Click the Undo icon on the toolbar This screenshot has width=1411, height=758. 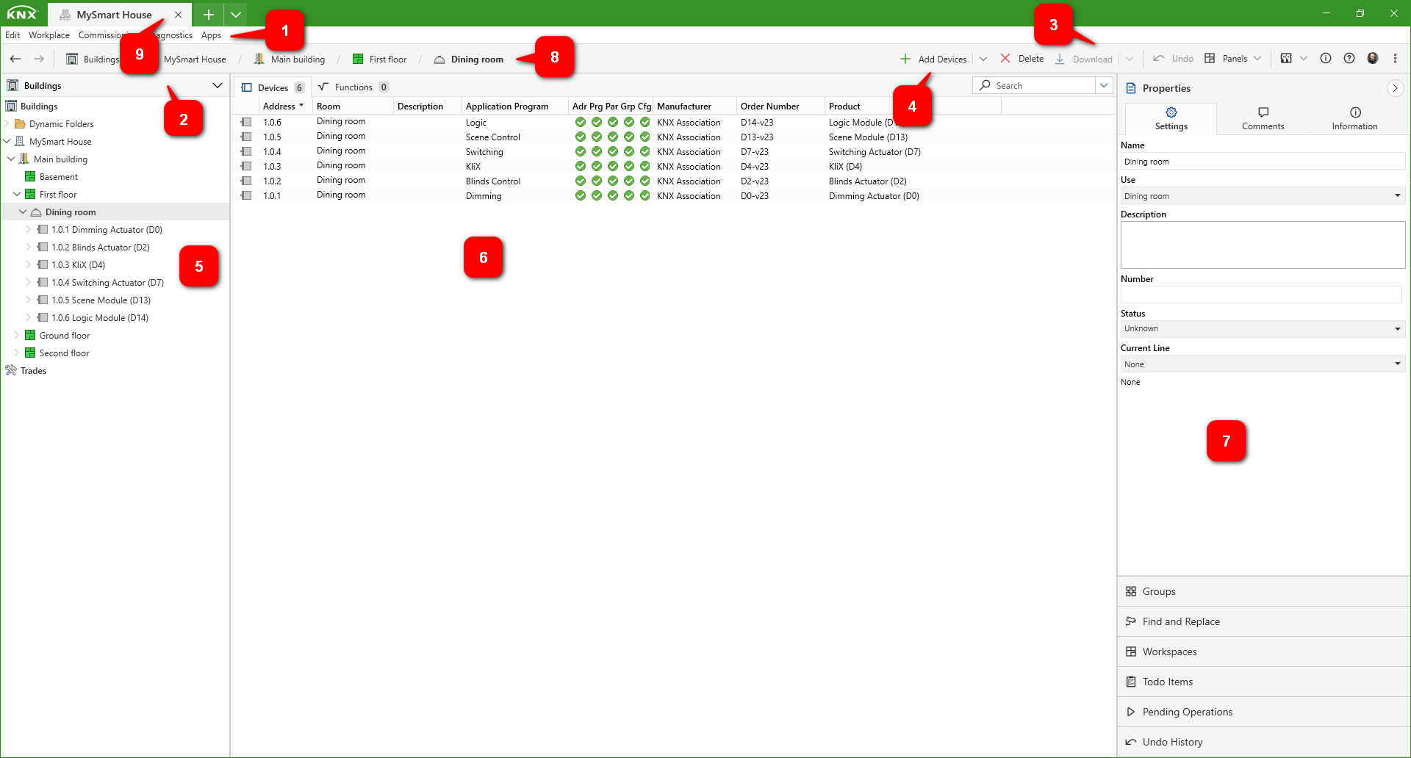[1159, 59]
